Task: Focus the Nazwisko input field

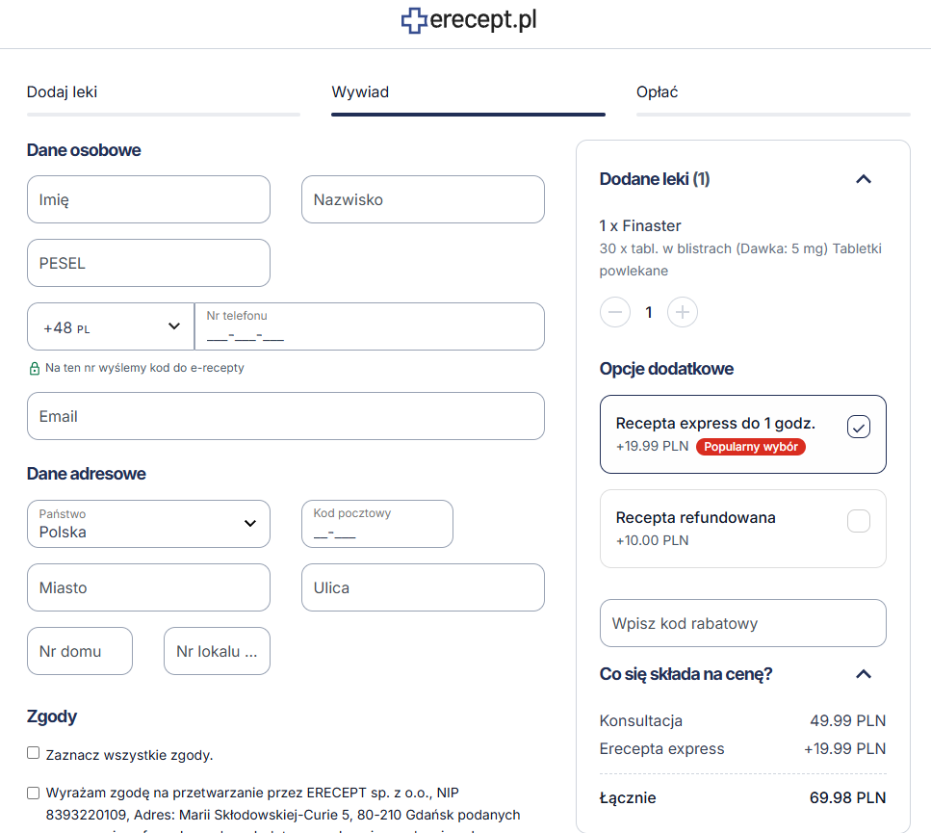Action: 423,199
